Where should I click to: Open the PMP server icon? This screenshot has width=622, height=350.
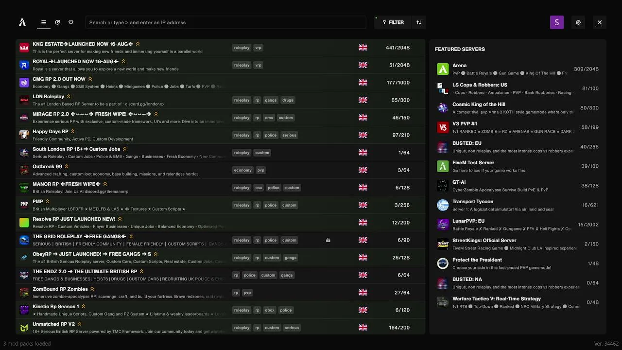pos(24,205)
